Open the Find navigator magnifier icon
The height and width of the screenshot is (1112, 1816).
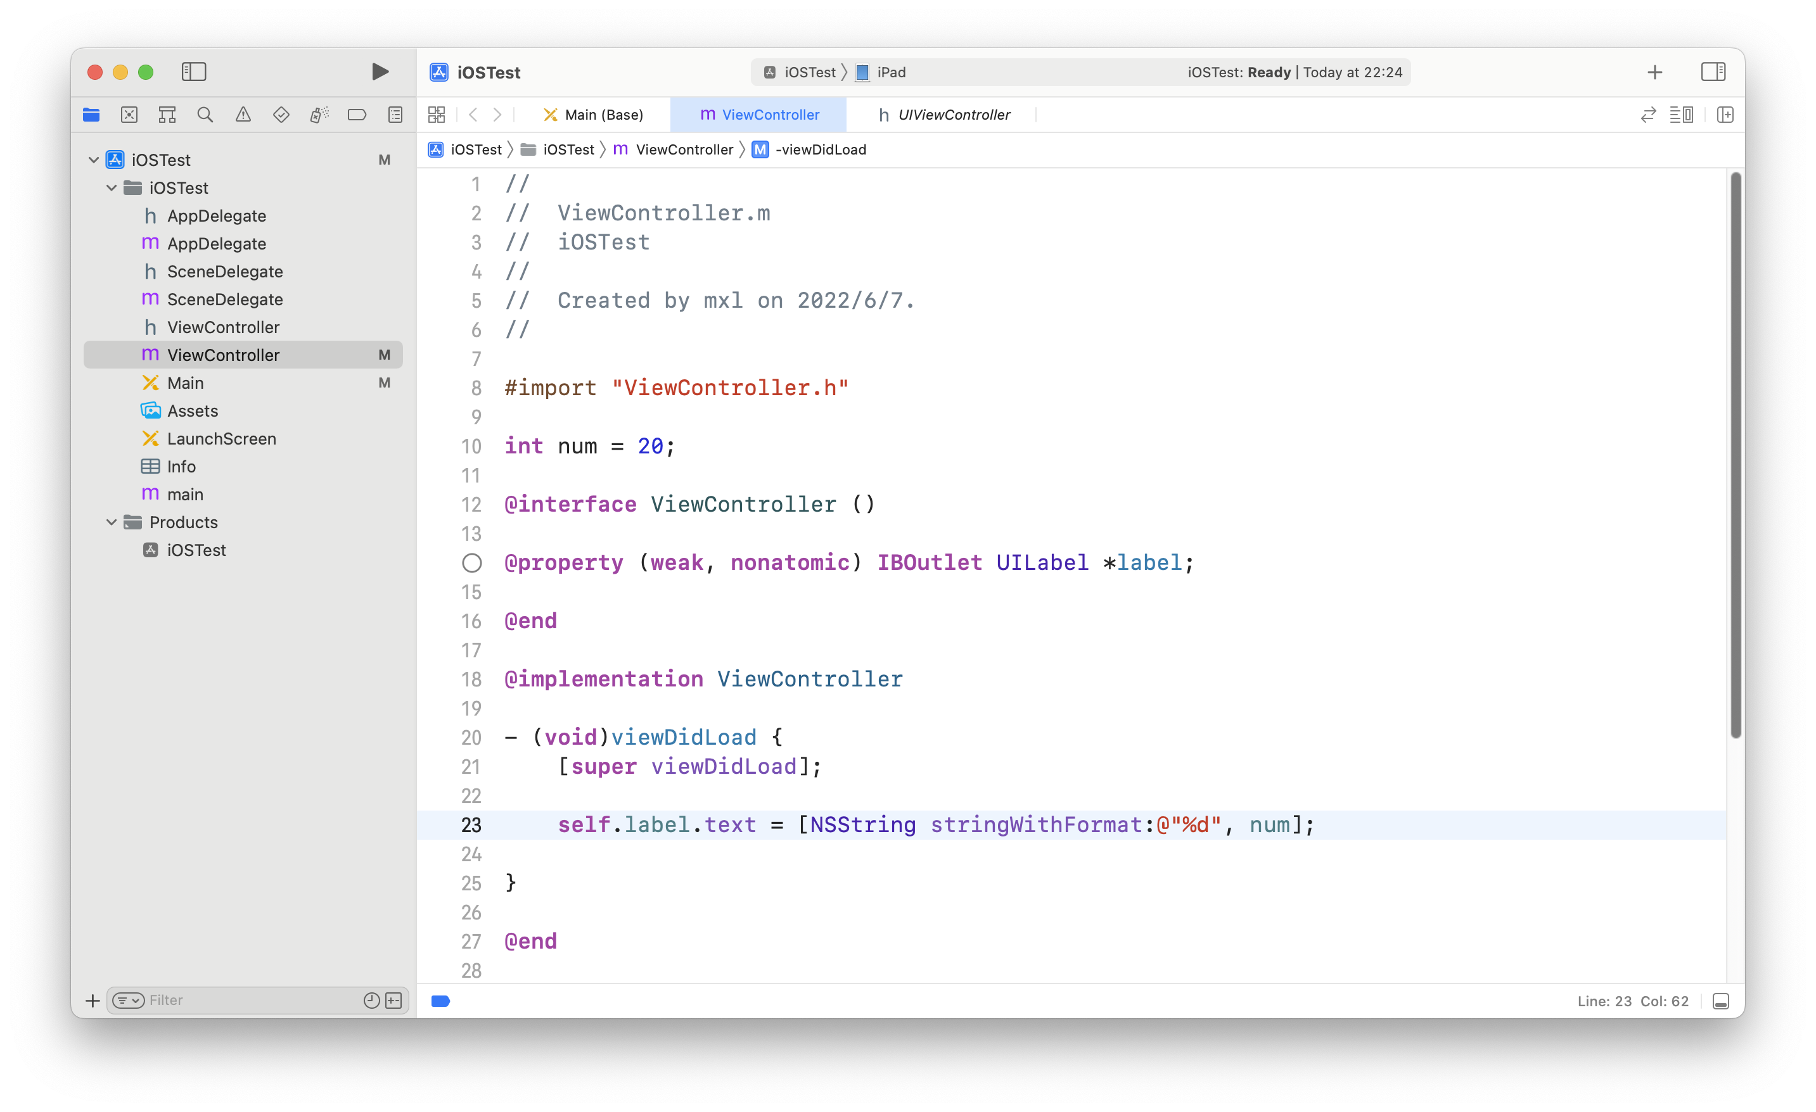pyautogui.click(x=205, y=115)
